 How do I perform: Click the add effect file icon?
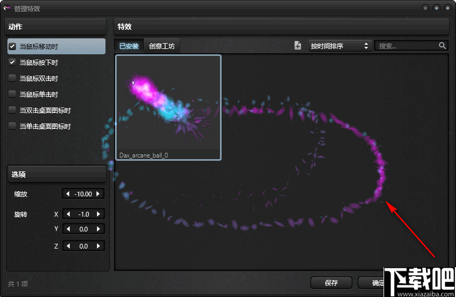(297, 46)
